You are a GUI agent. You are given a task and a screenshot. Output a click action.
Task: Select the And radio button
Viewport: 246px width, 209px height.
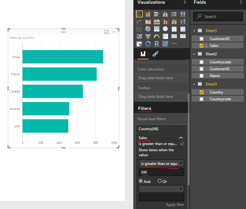pos(141,181)
